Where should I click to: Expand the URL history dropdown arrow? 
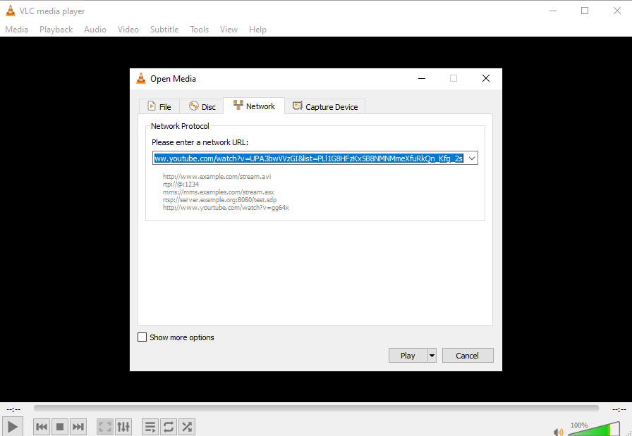coord(472,158)
